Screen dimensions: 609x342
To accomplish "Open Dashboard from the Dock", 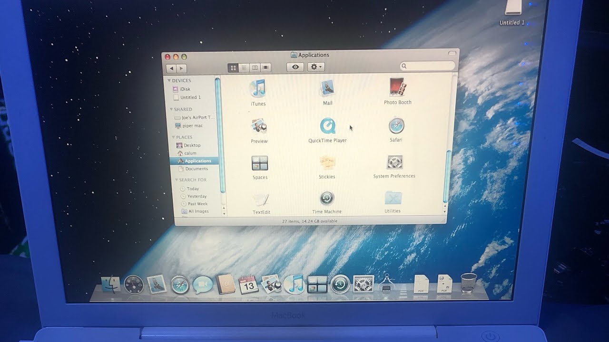I will coord(134,285).
